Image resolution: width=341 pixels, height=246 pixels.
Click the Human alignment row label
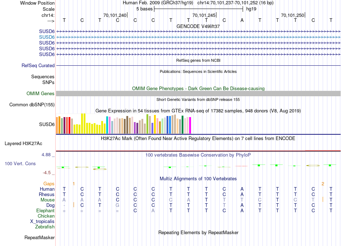(x=47, y=189)
